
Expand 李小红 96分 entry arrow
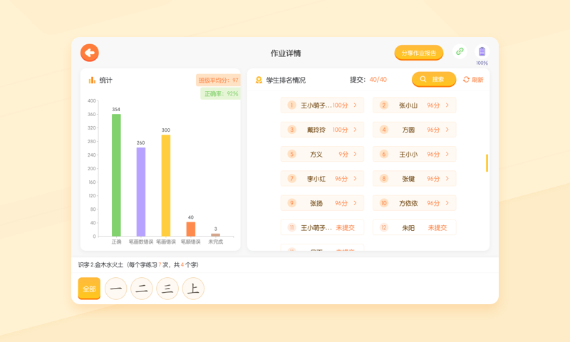pyautogui.click(x=356, y=179)
